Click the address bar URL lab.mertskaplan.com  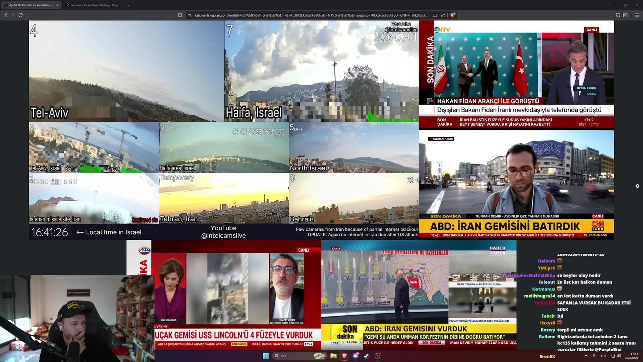point(311,15)
